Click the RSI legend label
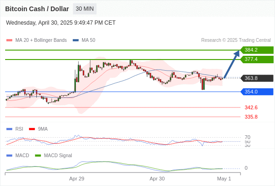Screen dimensions: 275x186 coord(19,129)
